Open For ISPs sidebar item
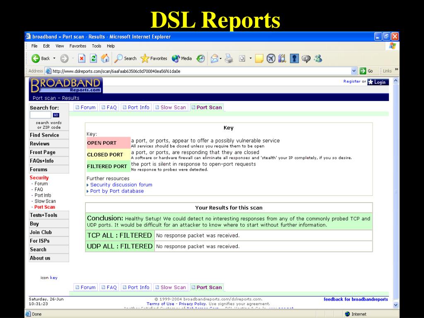This screenshot has height=318, width=424. (x=49, y=241)
